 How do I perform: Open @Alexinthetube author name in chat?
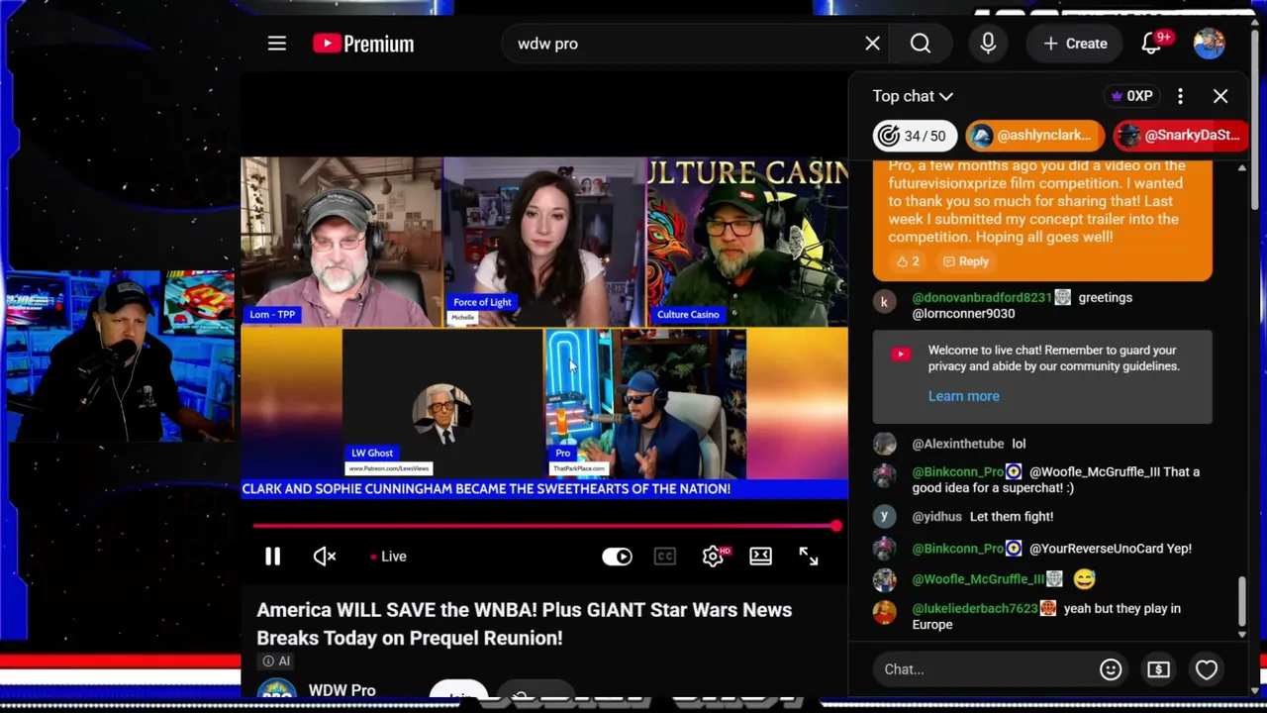[x=958, y=444]
